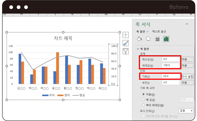The height and width of the screenshot is (121, 197).
Task: Click the 보조 unit field showing 4.0
Action: click(x=170, y=82)
